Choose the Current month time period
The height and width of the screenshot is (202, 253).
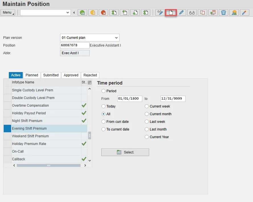147,114
